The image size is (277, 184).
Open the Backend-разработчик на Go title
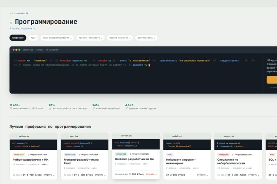[x=134, y=159]
